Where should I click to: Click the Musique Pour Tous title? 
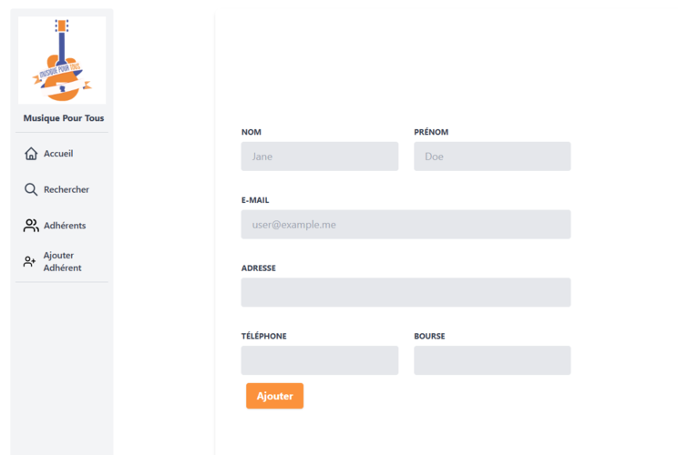[x=63, y=118]
